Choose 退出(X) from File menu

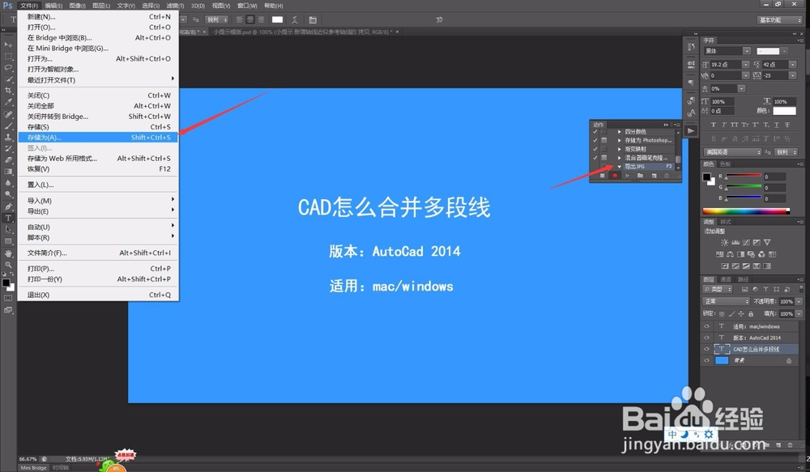[98, 295]
